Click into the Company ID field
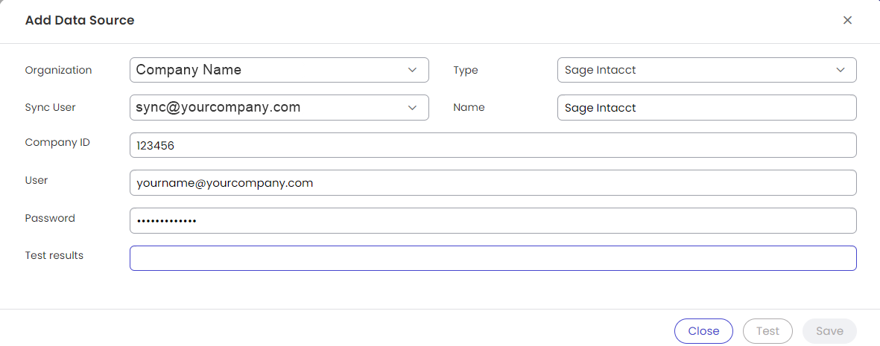 (493, 146)
